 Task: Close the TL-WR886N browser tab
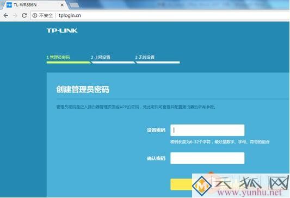point(62,5)
